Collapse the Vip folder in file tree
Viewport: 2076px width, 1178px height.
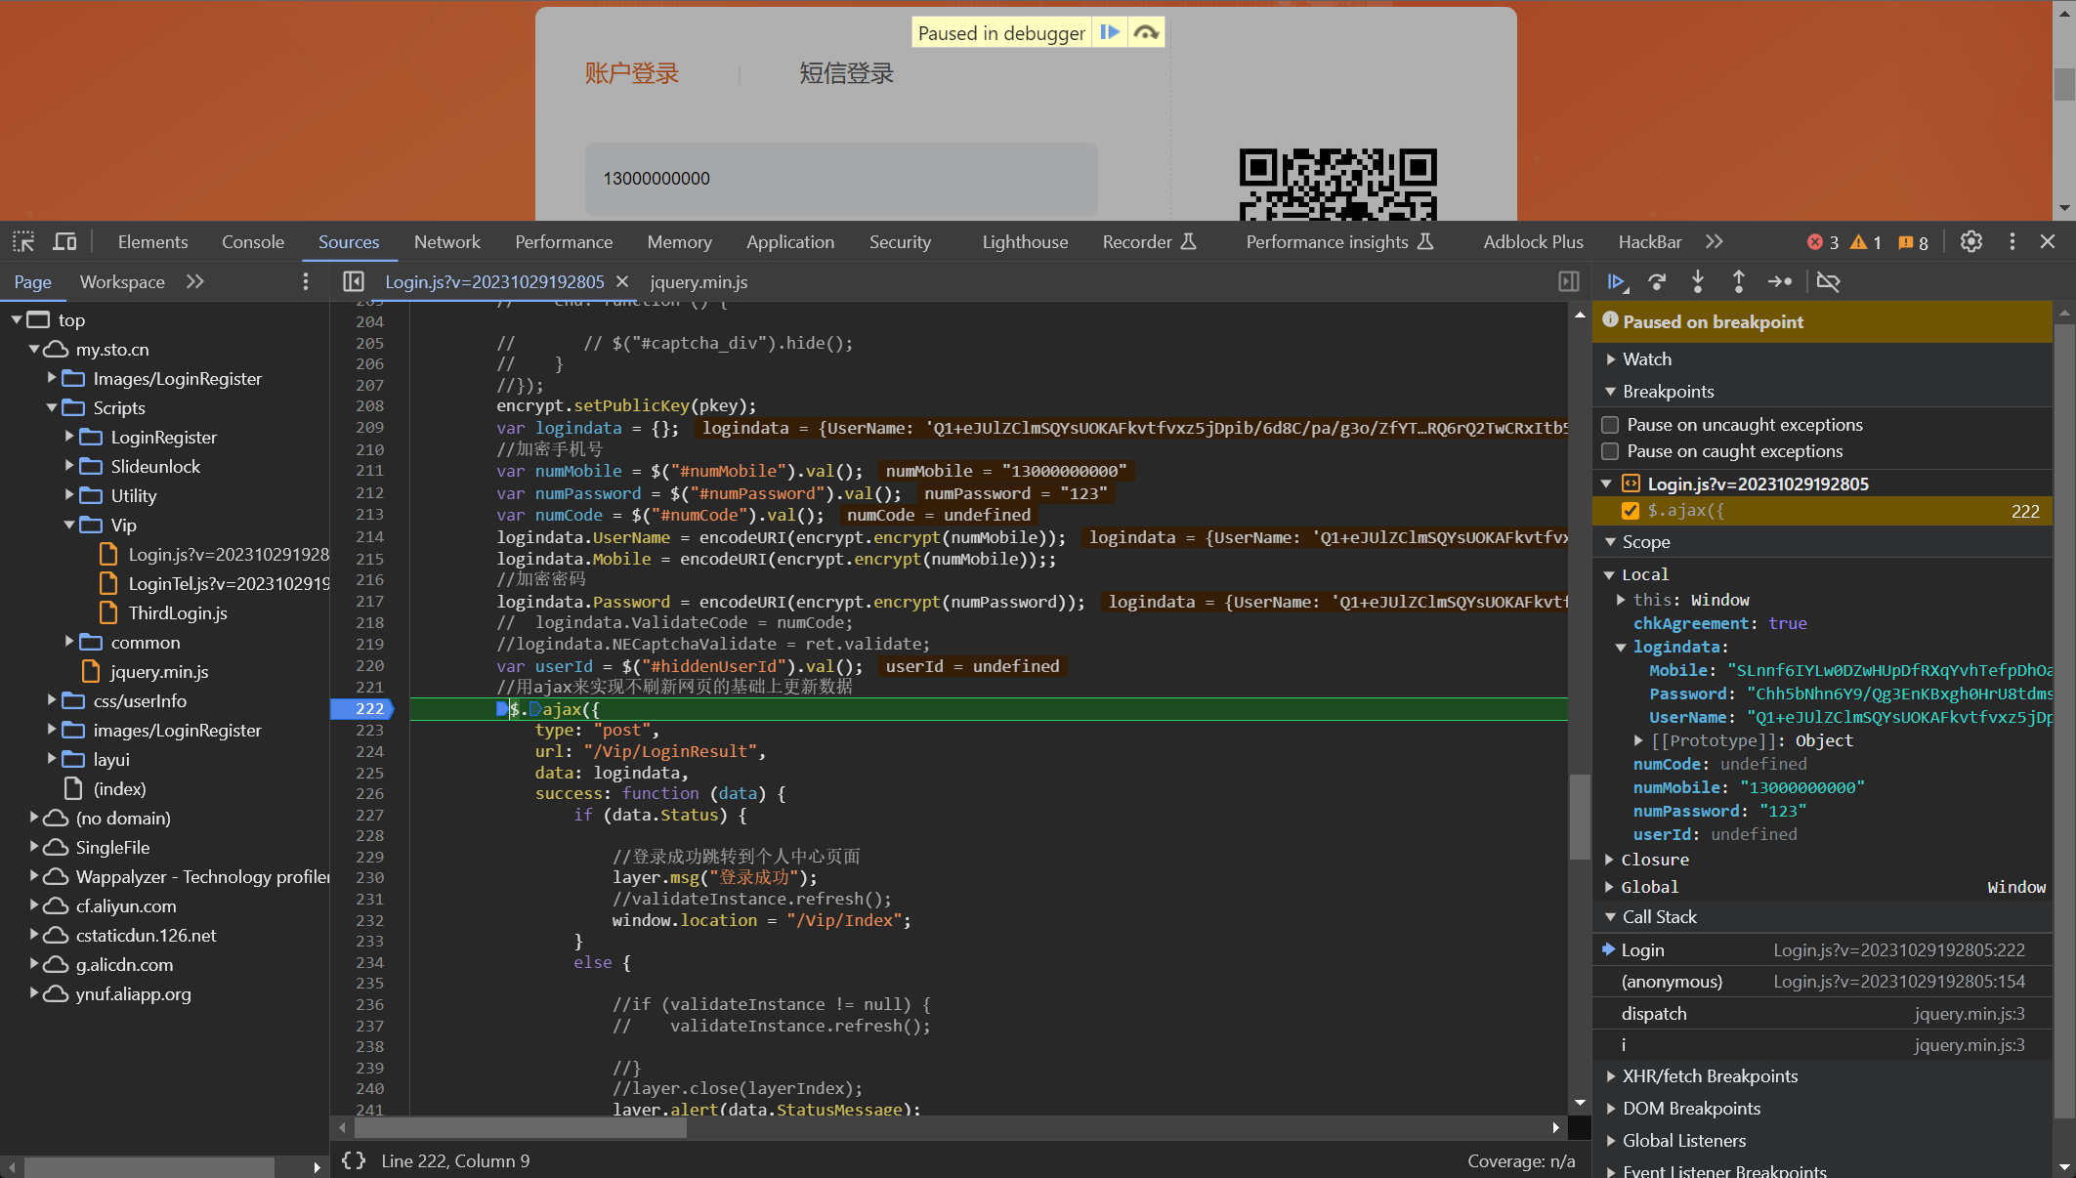click(69, 525)
